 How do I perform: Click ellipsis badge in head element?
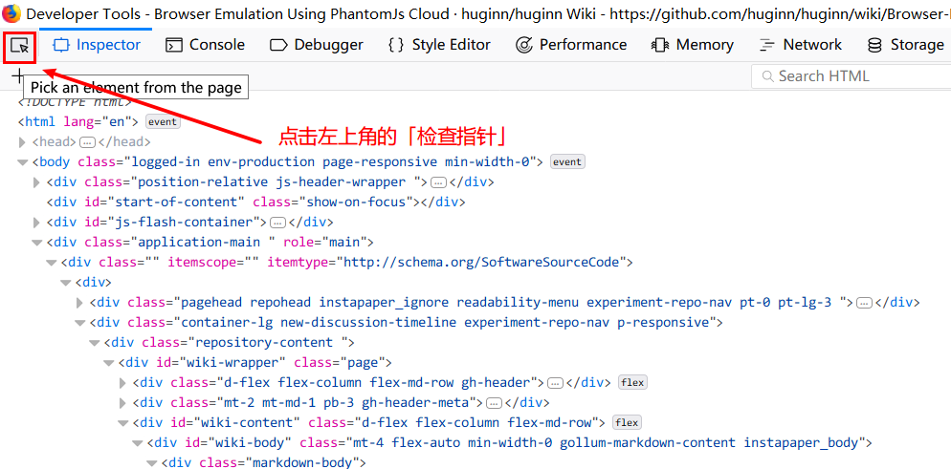point(88,142)
